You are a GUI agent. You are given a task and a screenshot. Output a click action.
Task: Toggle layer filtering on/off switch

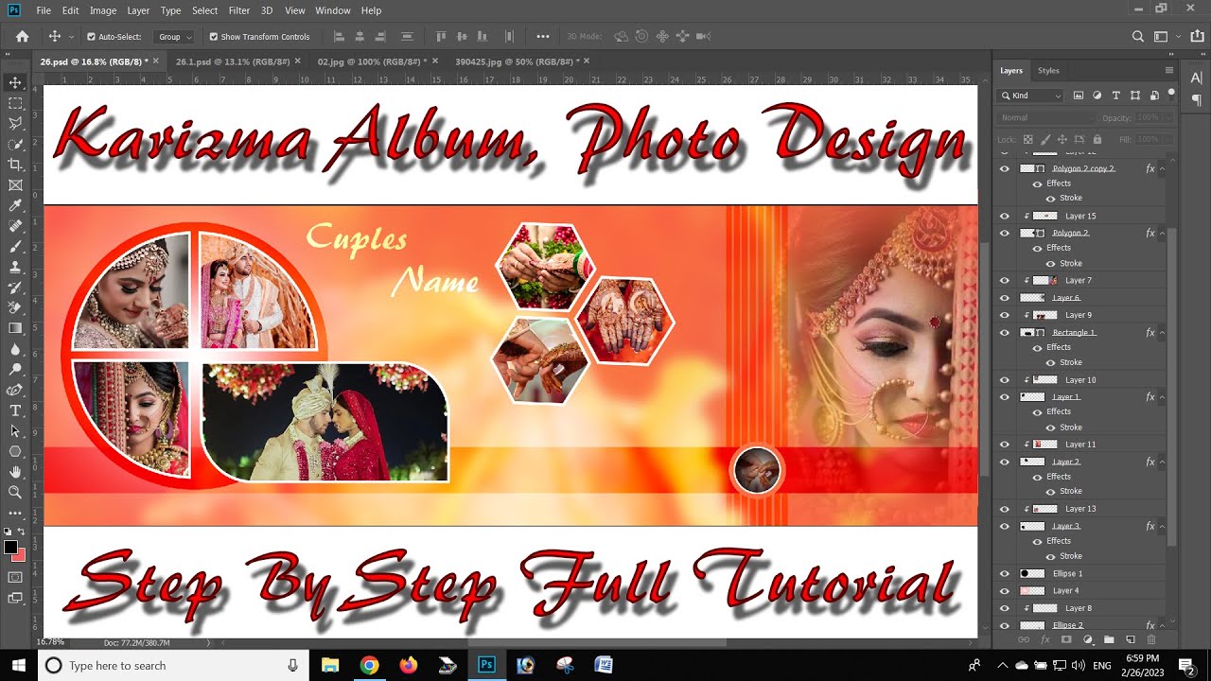(x=1171, y=94)
